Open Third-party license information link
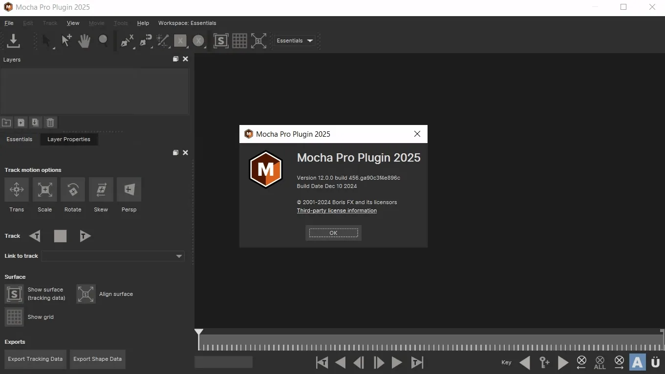Viewport: 665px width, 374px height. pos(337,210)
